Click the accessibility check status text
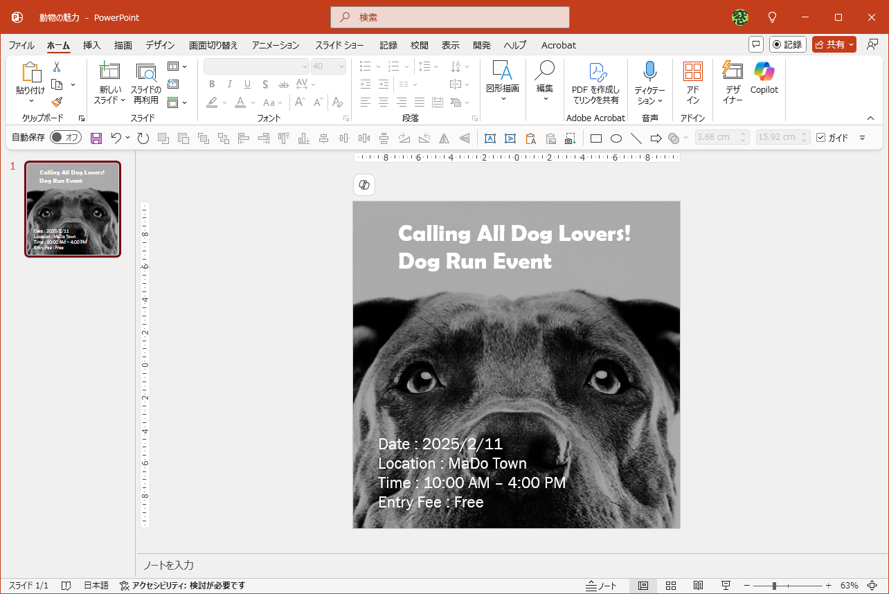 click(182, 586)
